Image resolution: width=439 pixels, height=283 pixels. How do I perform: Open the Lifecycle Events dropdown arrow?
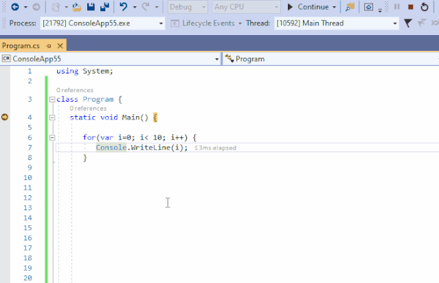[x=240, y=23]
